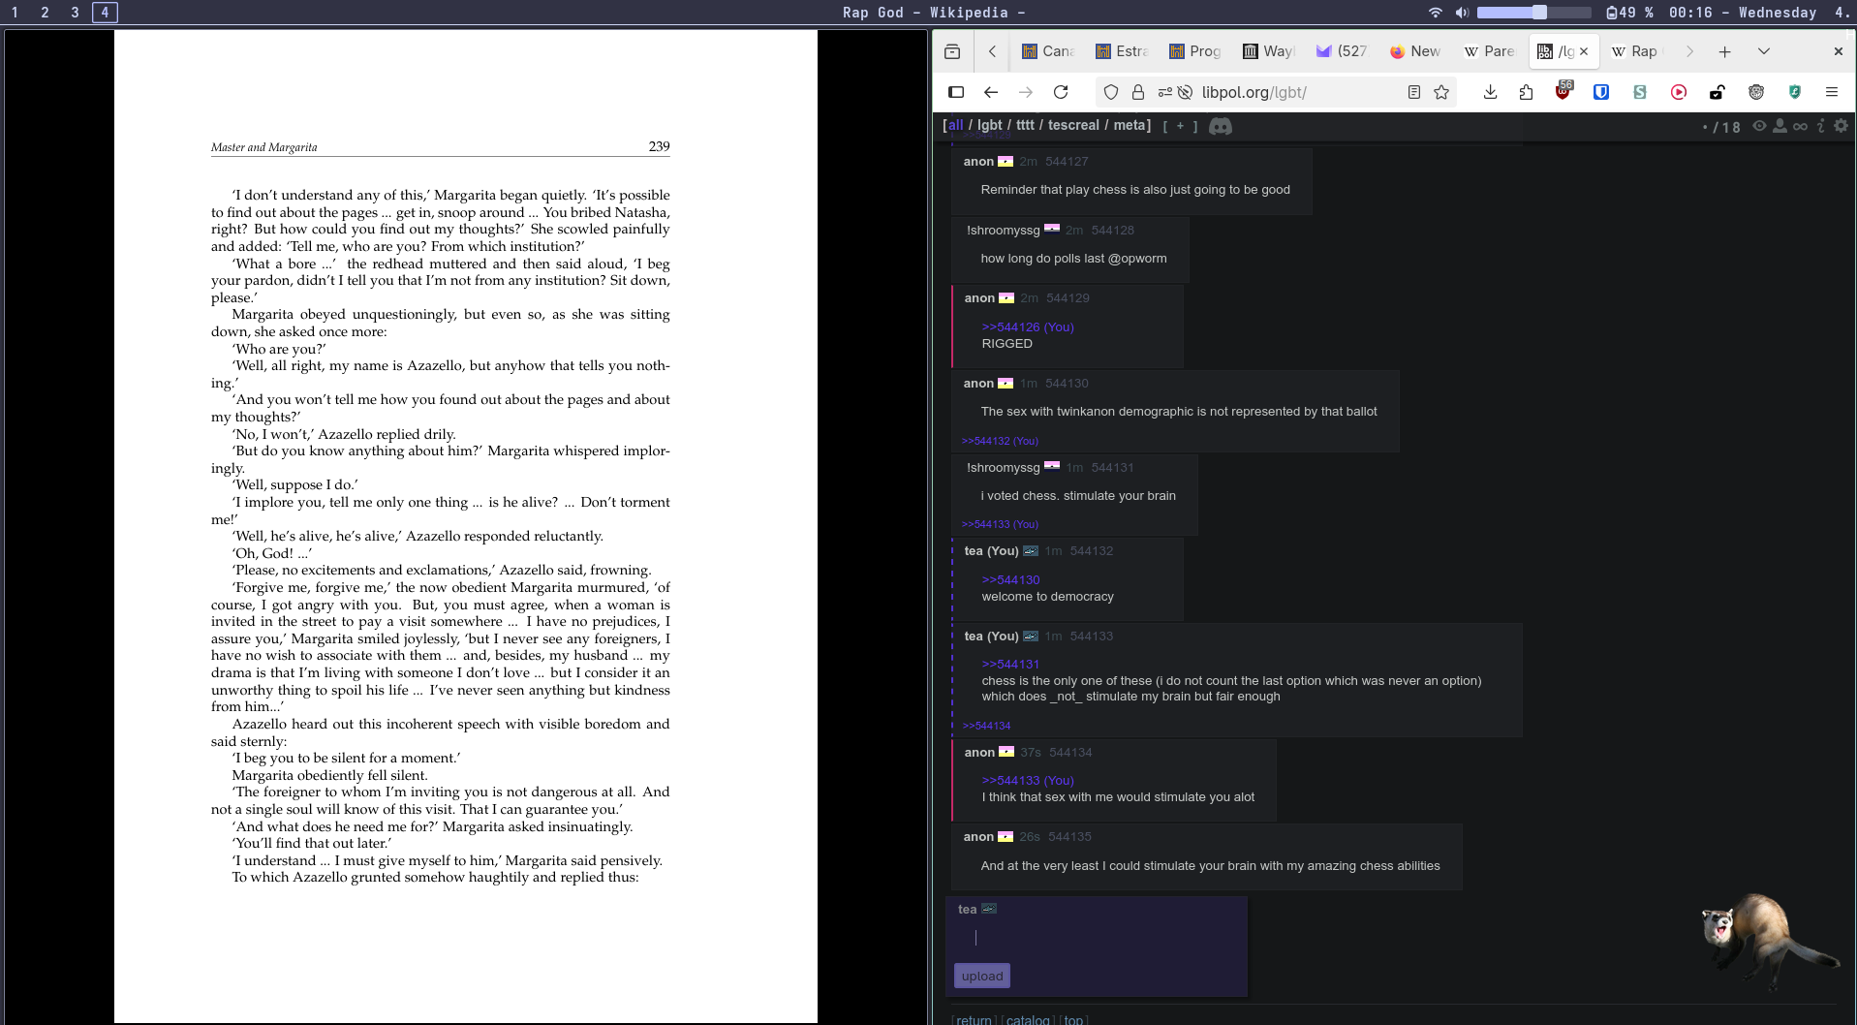
Task: Click the green S extension icon
Action: click(x=1640, y=92)
